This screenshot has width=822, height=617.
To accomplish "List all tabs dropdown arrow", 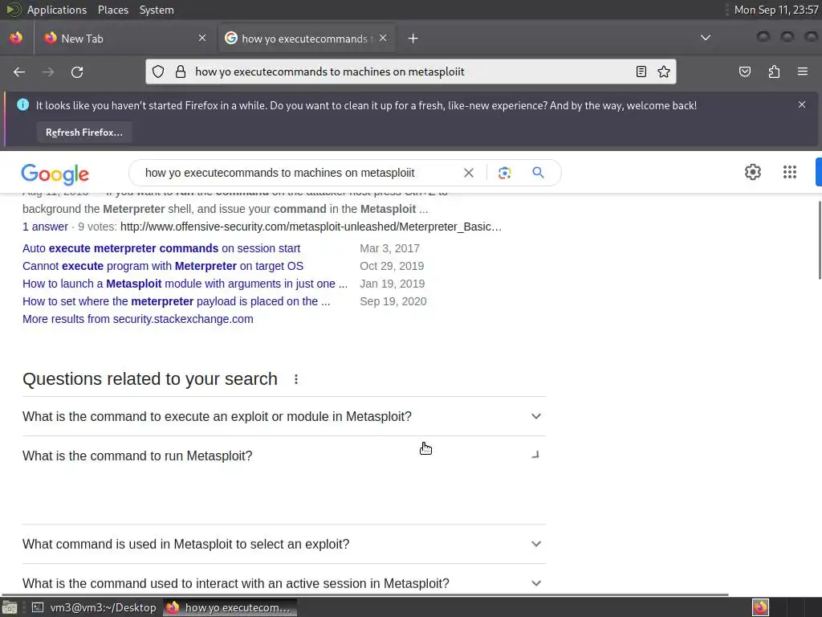I will pos(706,38).
